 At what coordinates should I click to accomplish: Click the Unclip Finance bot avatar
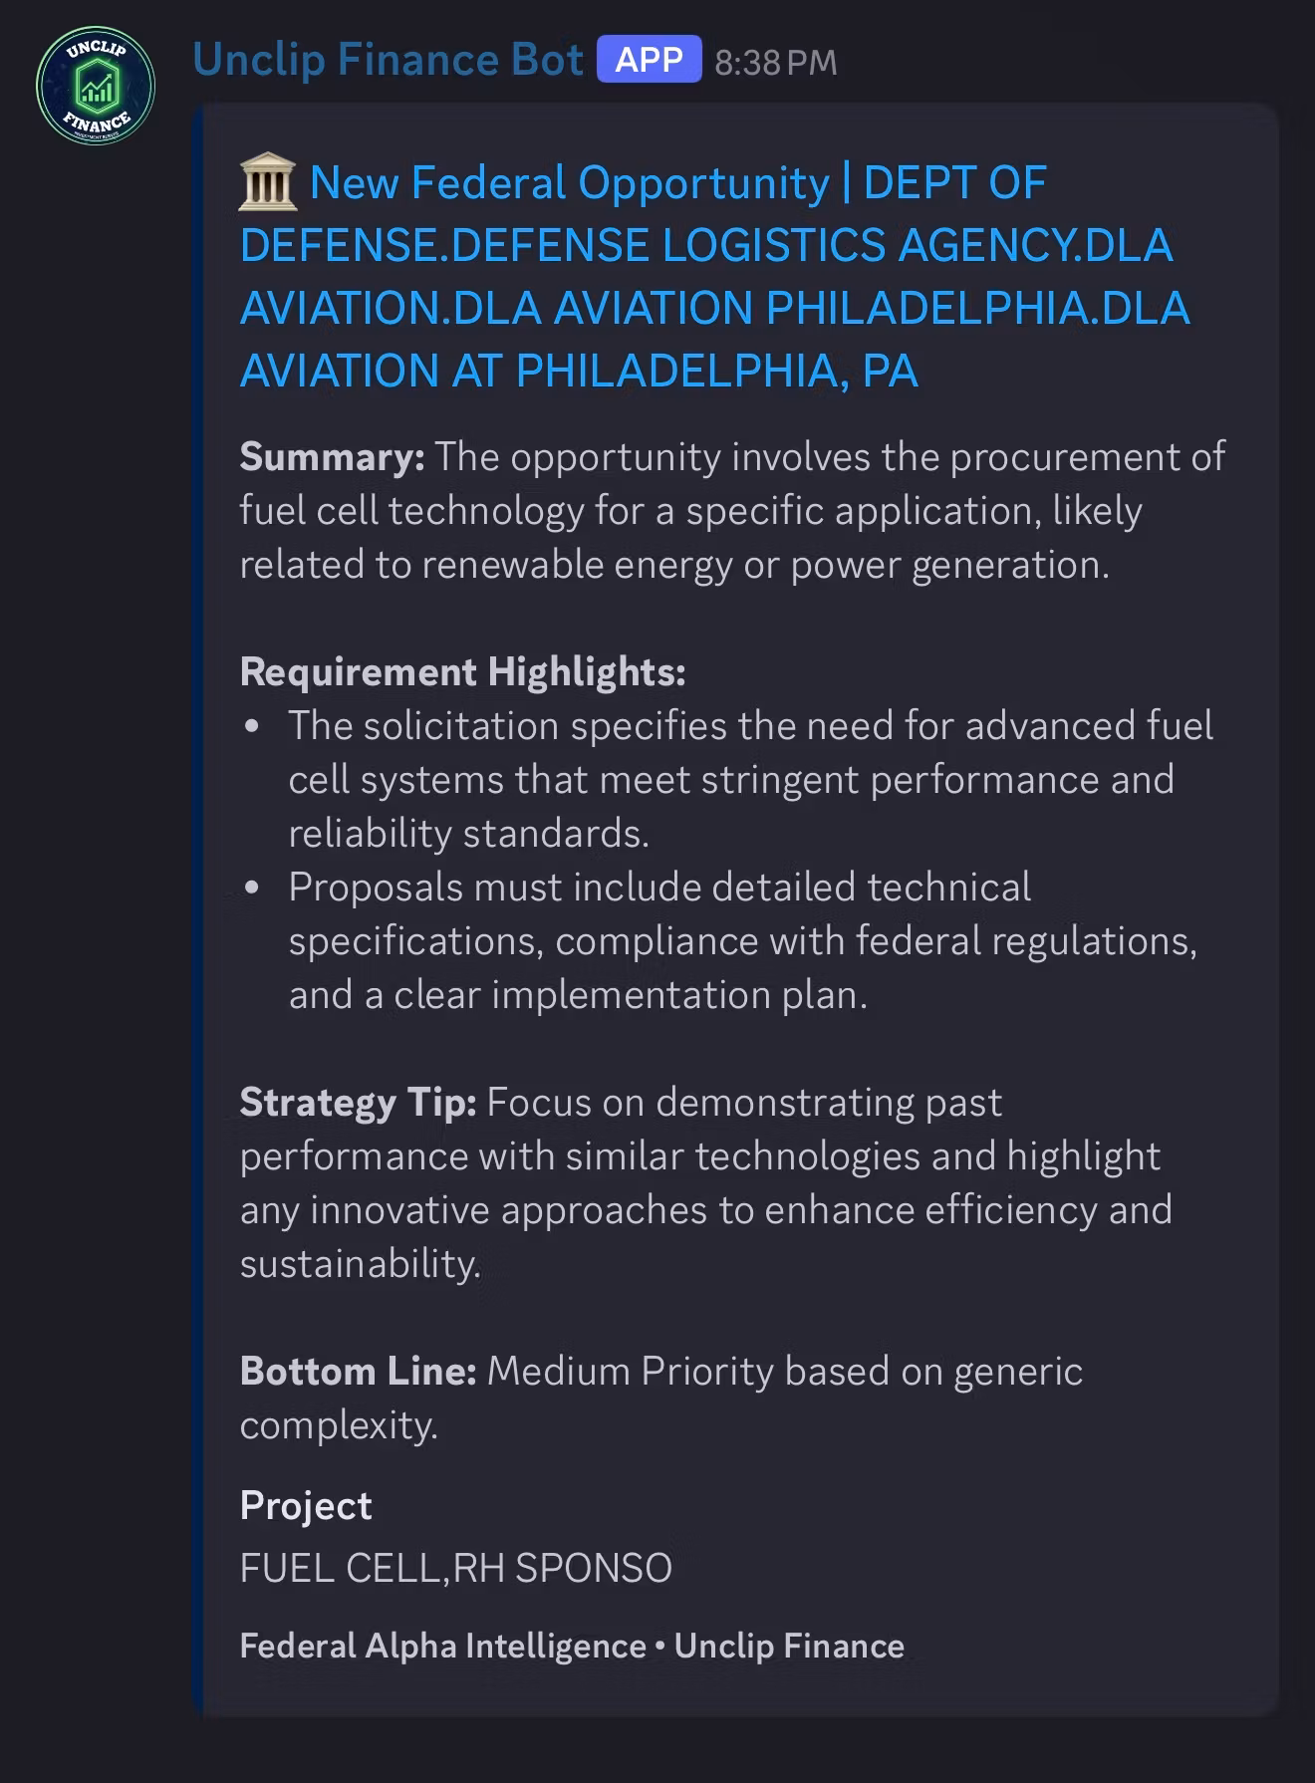[x=96, y=86]
